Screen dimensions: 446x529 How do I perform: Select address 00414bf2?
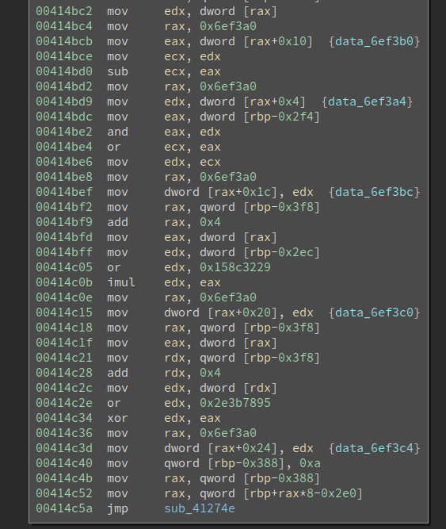(64, 207)
